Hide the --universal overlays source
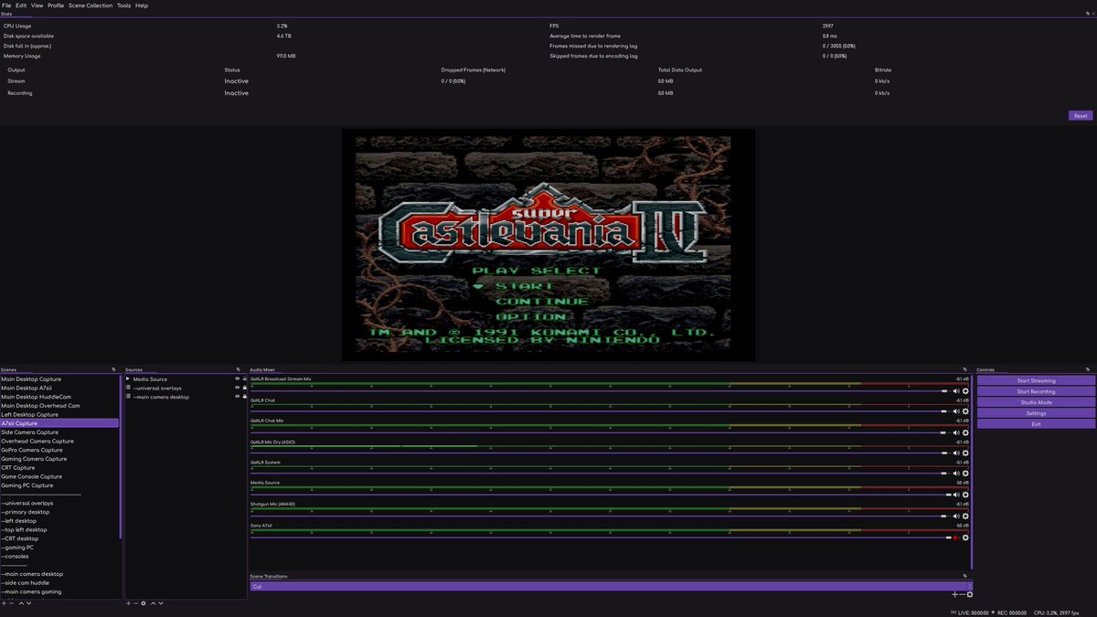Viewport: 1097px width, 617px height. coord(237,388)
